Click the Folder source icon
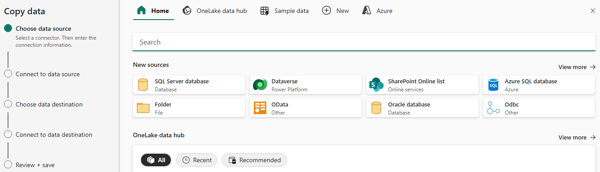 click(x=143, y=108)
